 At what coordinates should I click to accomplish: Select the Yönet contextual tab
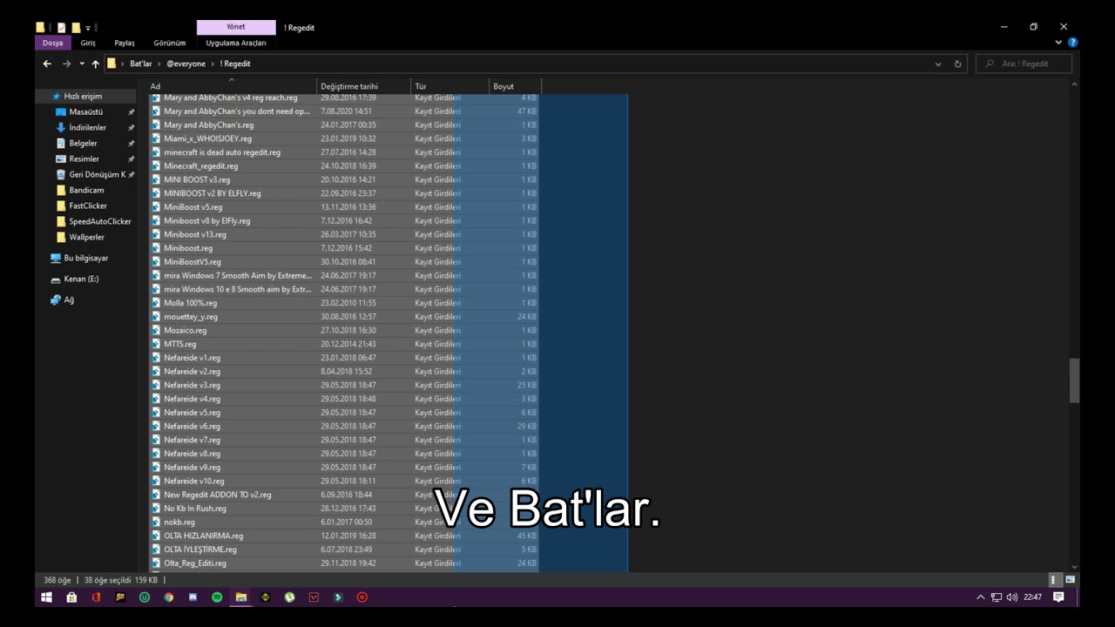coord(236,27)
